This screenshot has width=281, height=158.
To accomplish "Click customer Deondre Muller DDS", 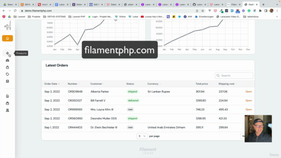I will click(x=104, y=118).
